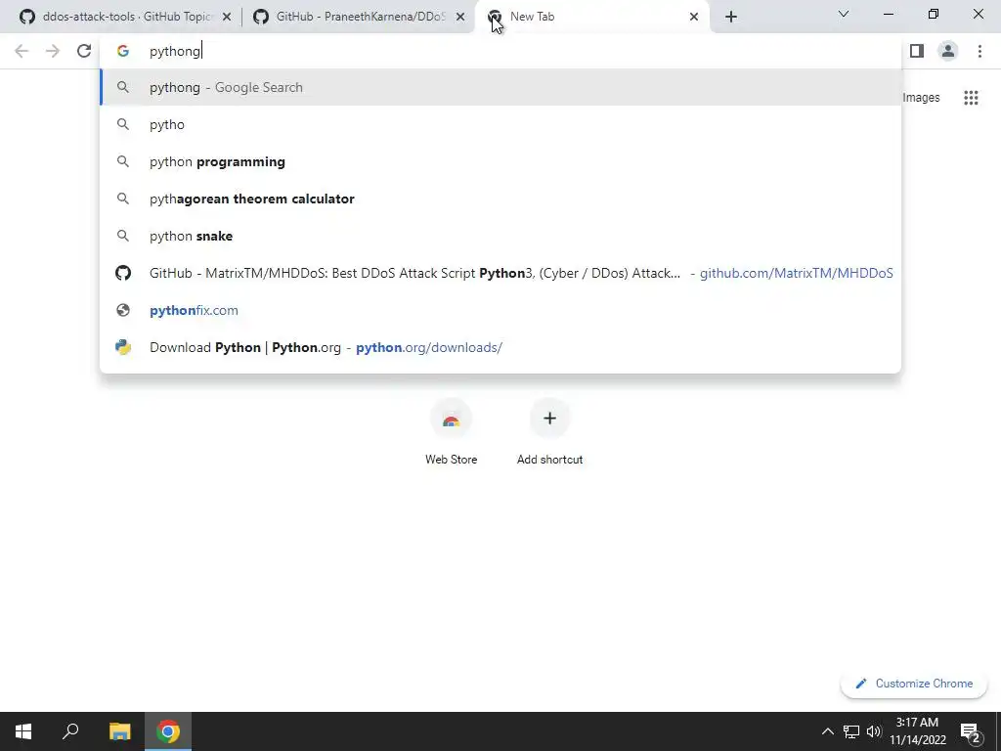Open the Google apps grid icon

pos(971,98)
